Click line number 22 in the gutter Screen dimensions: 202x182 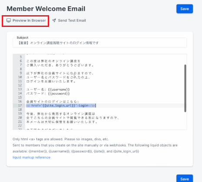tap(20, 126)
